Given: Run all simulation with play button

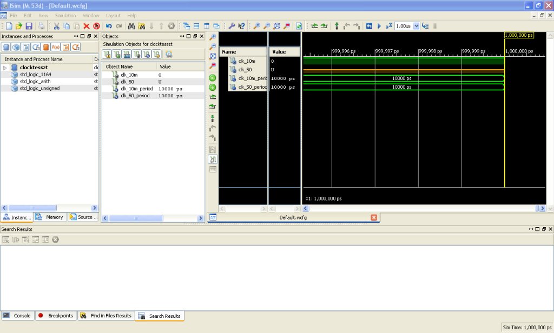Looking at the screenshot, I should pyautogui.click(x=379, y=26).
